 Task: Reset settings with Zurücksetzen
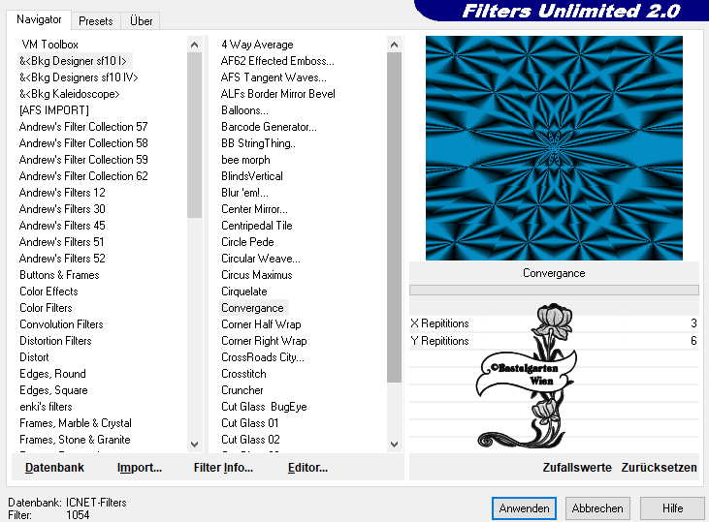(x=659, y=468)
